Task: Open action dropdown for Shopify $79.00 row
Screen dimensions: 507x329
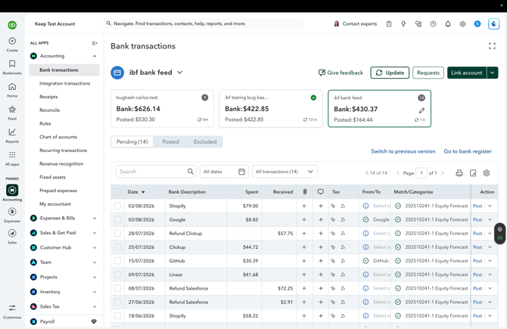Action: (490, 206)
